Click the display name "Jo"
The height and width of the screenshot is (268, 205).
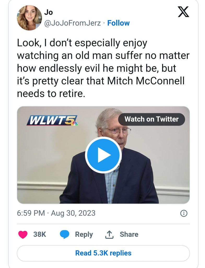pyautogui.click(x=48, y=12)
